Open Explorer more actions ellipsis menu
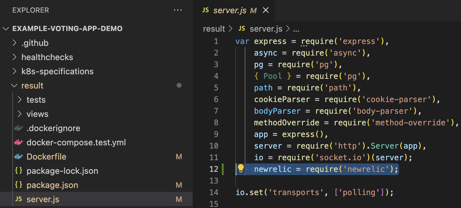 (x=178, y=10)
